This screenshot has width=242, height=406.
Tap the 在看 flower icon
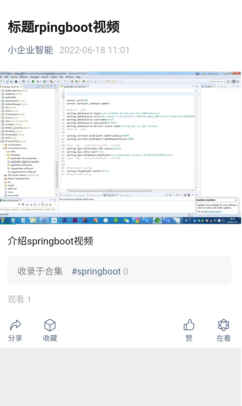pyautogui.click(x=223, y=325)
